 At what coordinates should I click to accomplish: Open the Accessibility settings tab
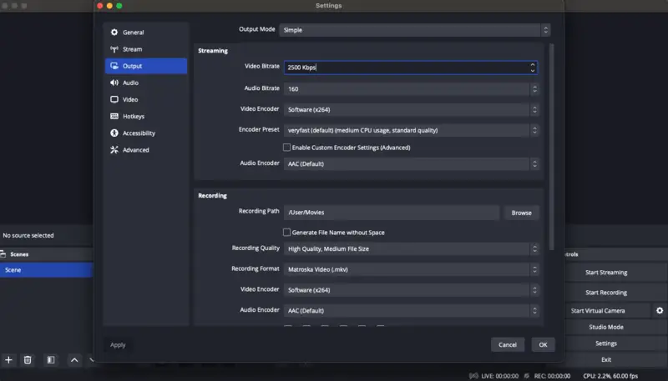pyautogui.click(x=146, y=133)
